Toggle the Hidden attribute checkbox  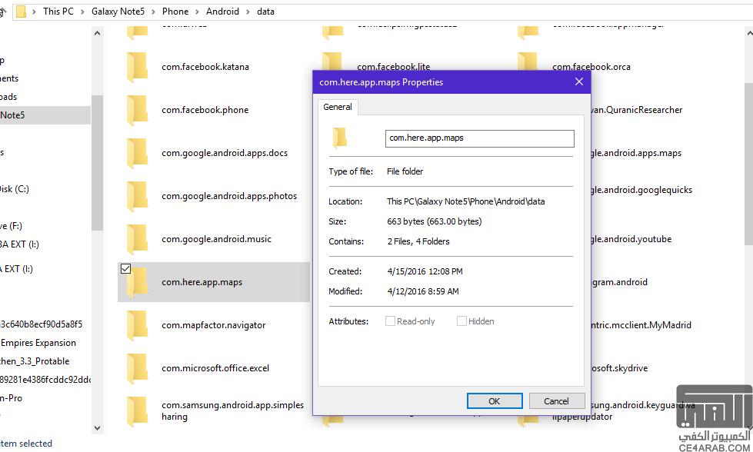pyautogui.click(x=461, y=321)
